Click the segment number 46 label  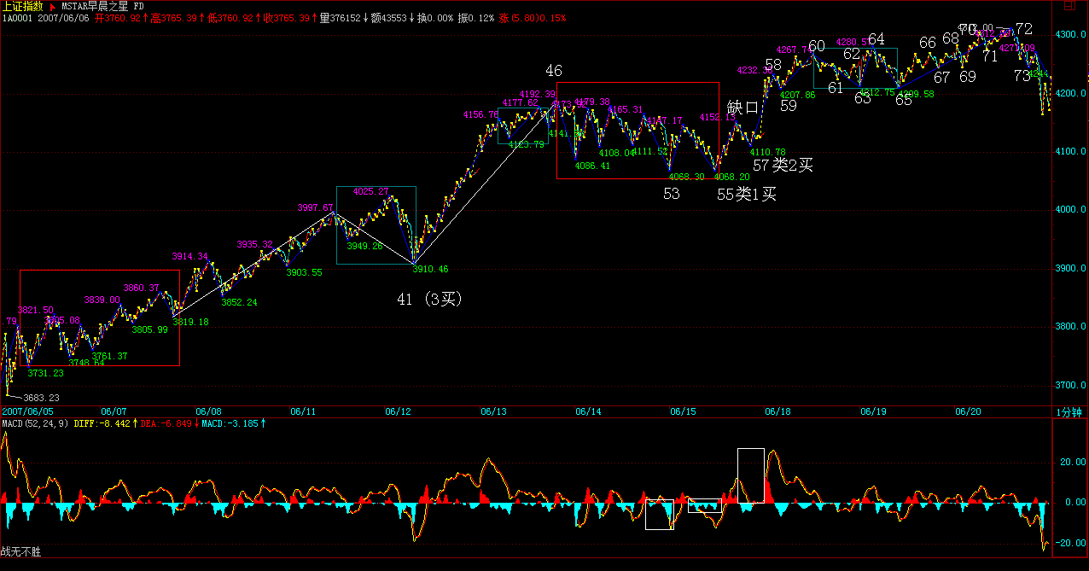coord(554,71)
